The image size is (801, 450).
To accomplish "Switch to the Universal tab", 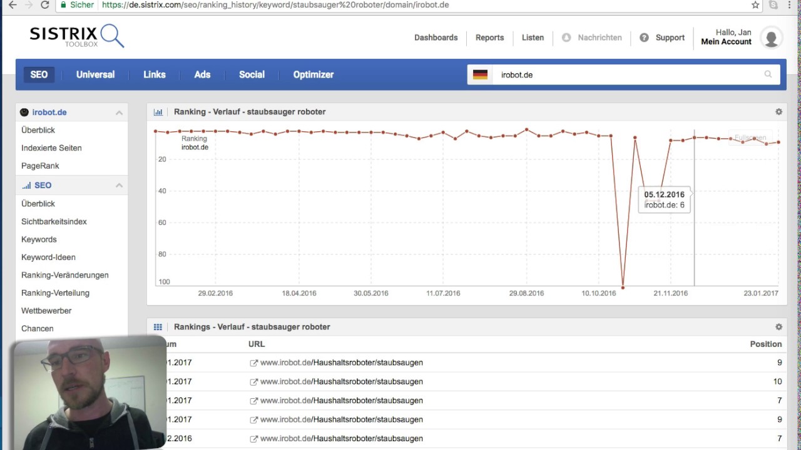I will point(96,74).
